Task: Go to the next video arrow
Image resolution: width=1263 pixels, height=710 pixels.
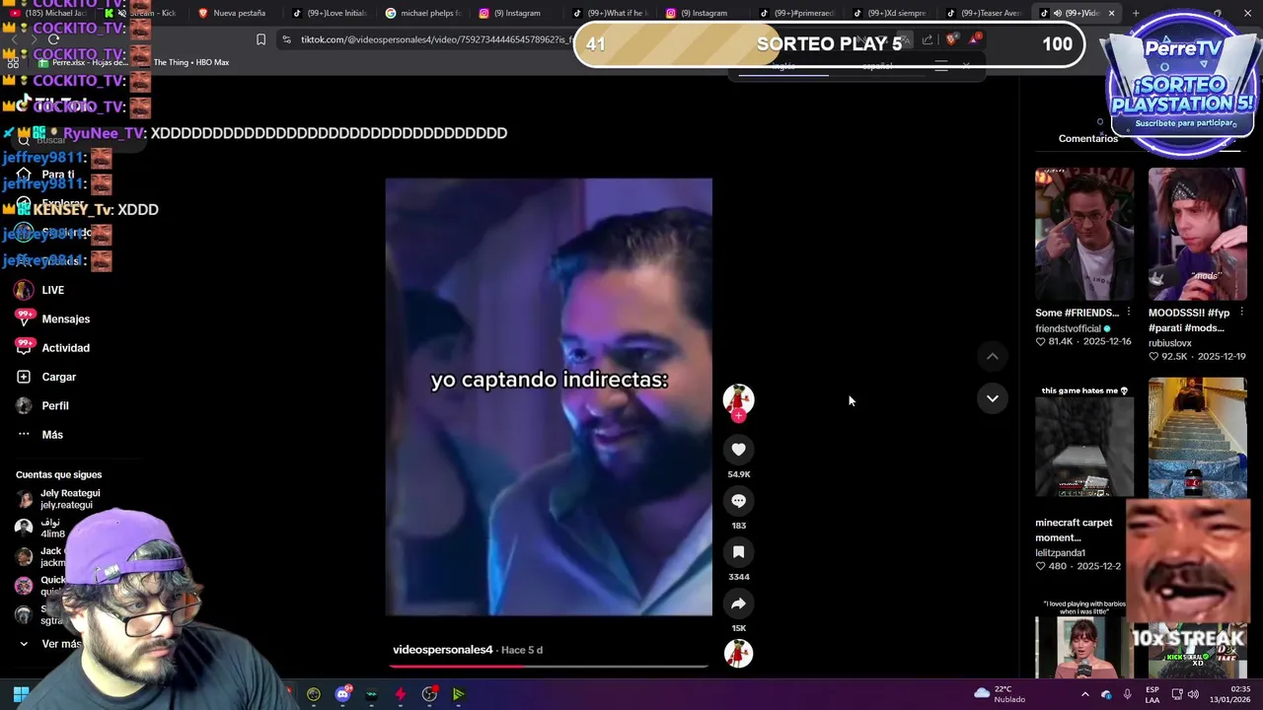Action: pyautogui.click(x=993, y=398)
